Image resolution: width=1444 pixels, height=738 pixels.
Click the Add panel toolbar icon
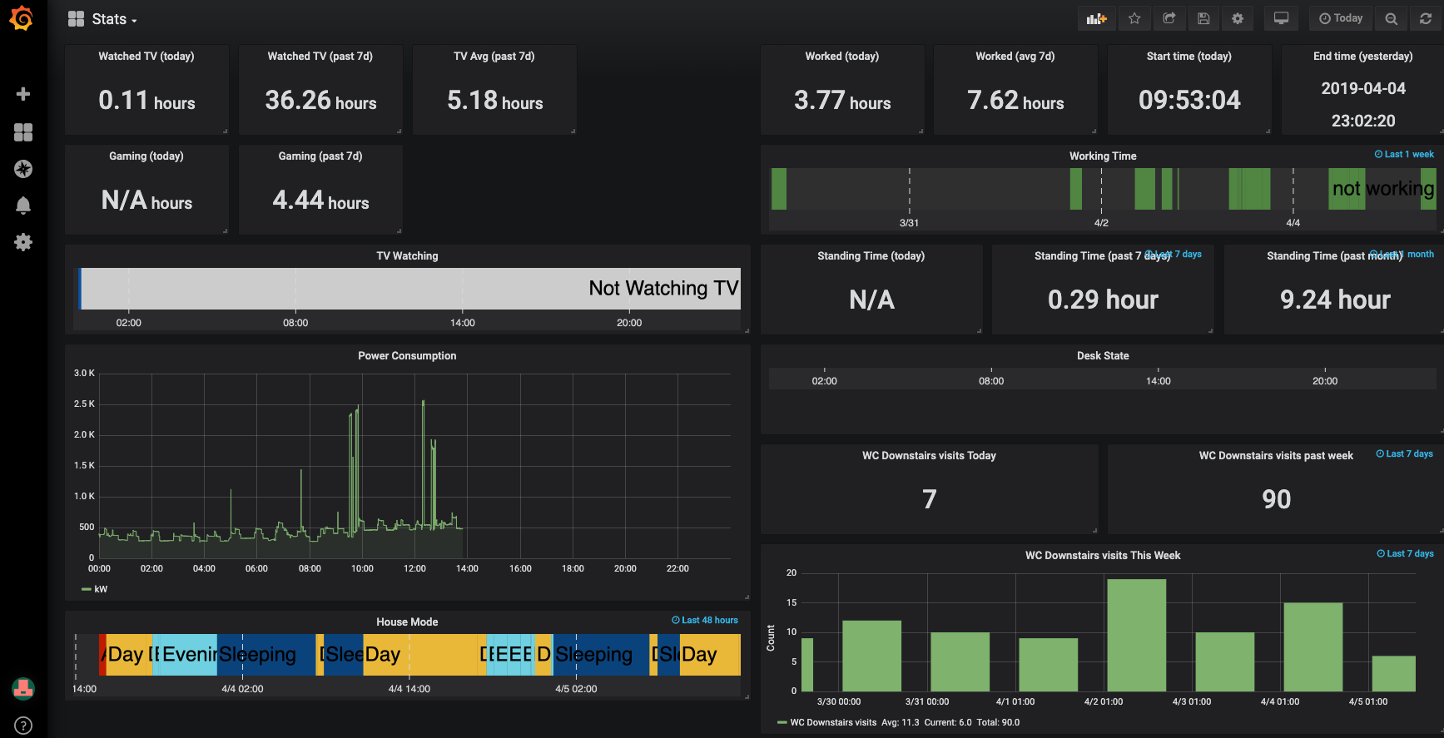coord(1097,18)
